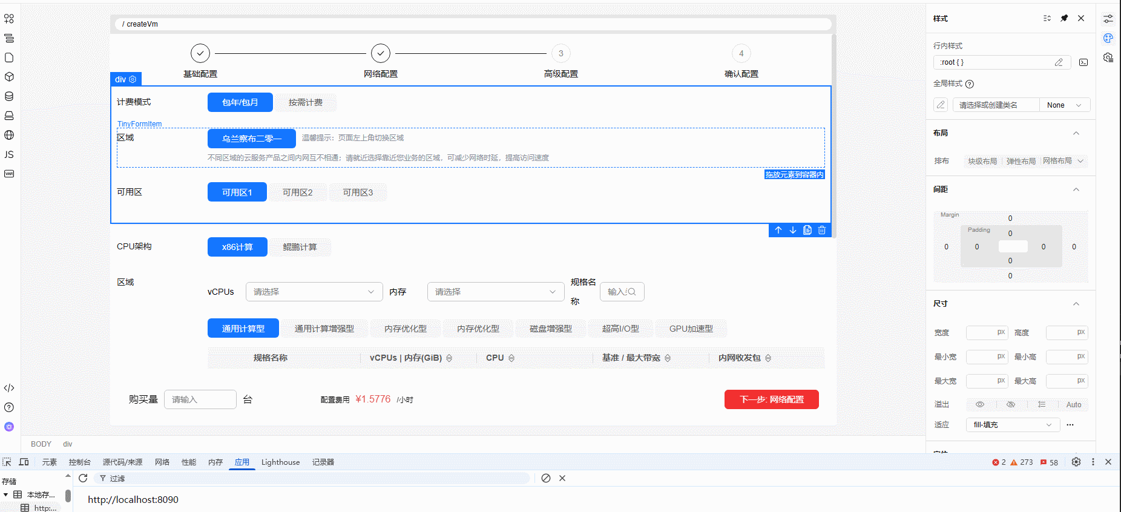
Task: Select the GPU加速型 spec type
Action: 691,329
